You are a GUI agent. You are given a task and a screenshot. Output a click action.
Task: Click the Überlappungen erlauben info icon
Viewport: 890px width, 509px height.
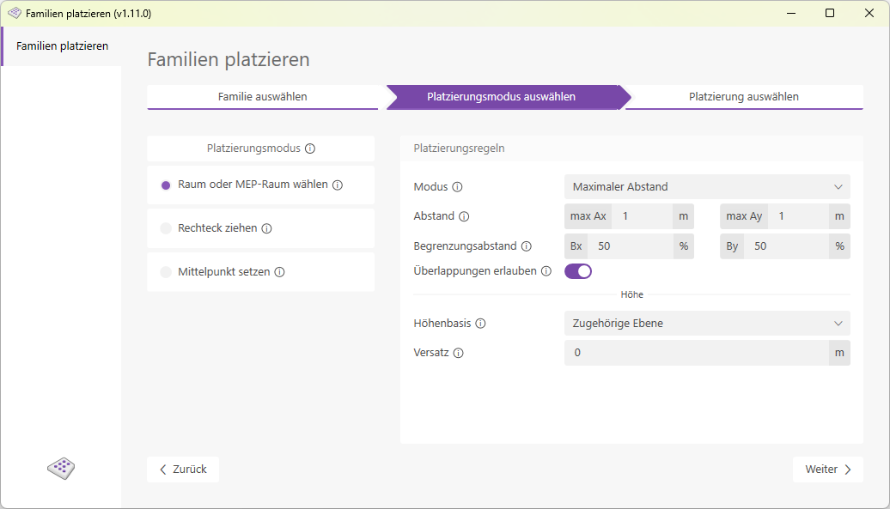[x=547, y=270]
